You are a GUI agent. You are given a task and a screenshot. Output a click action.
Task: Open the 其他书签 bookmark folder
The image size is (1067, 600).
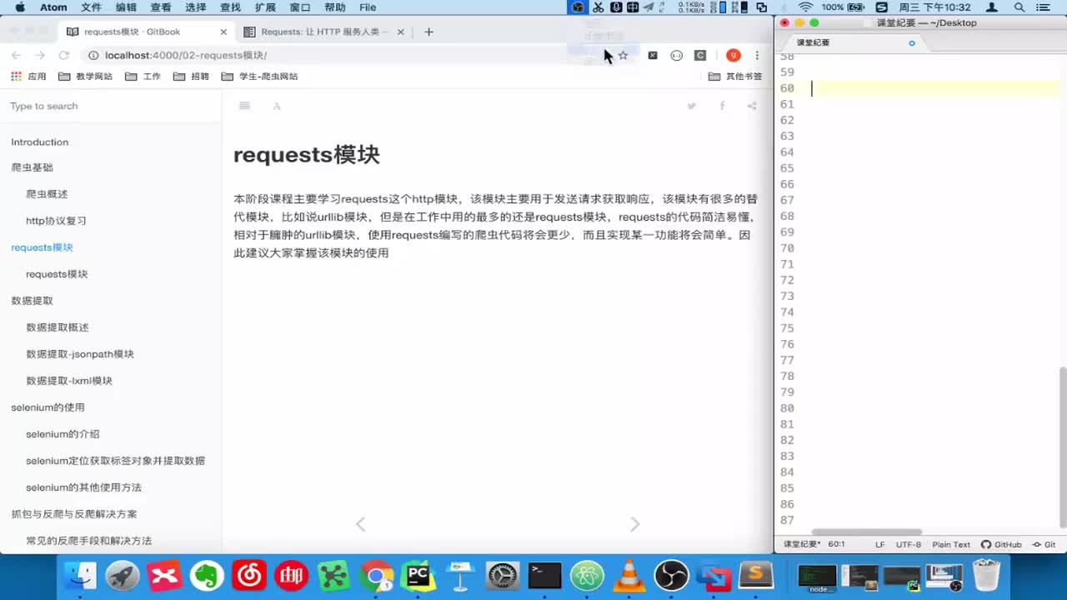tap(735, 76)
